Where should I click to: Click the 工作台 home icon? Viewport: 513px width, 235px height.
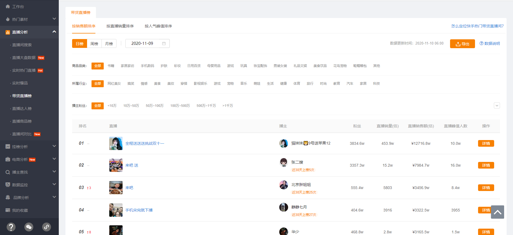[x=8, y=6]
